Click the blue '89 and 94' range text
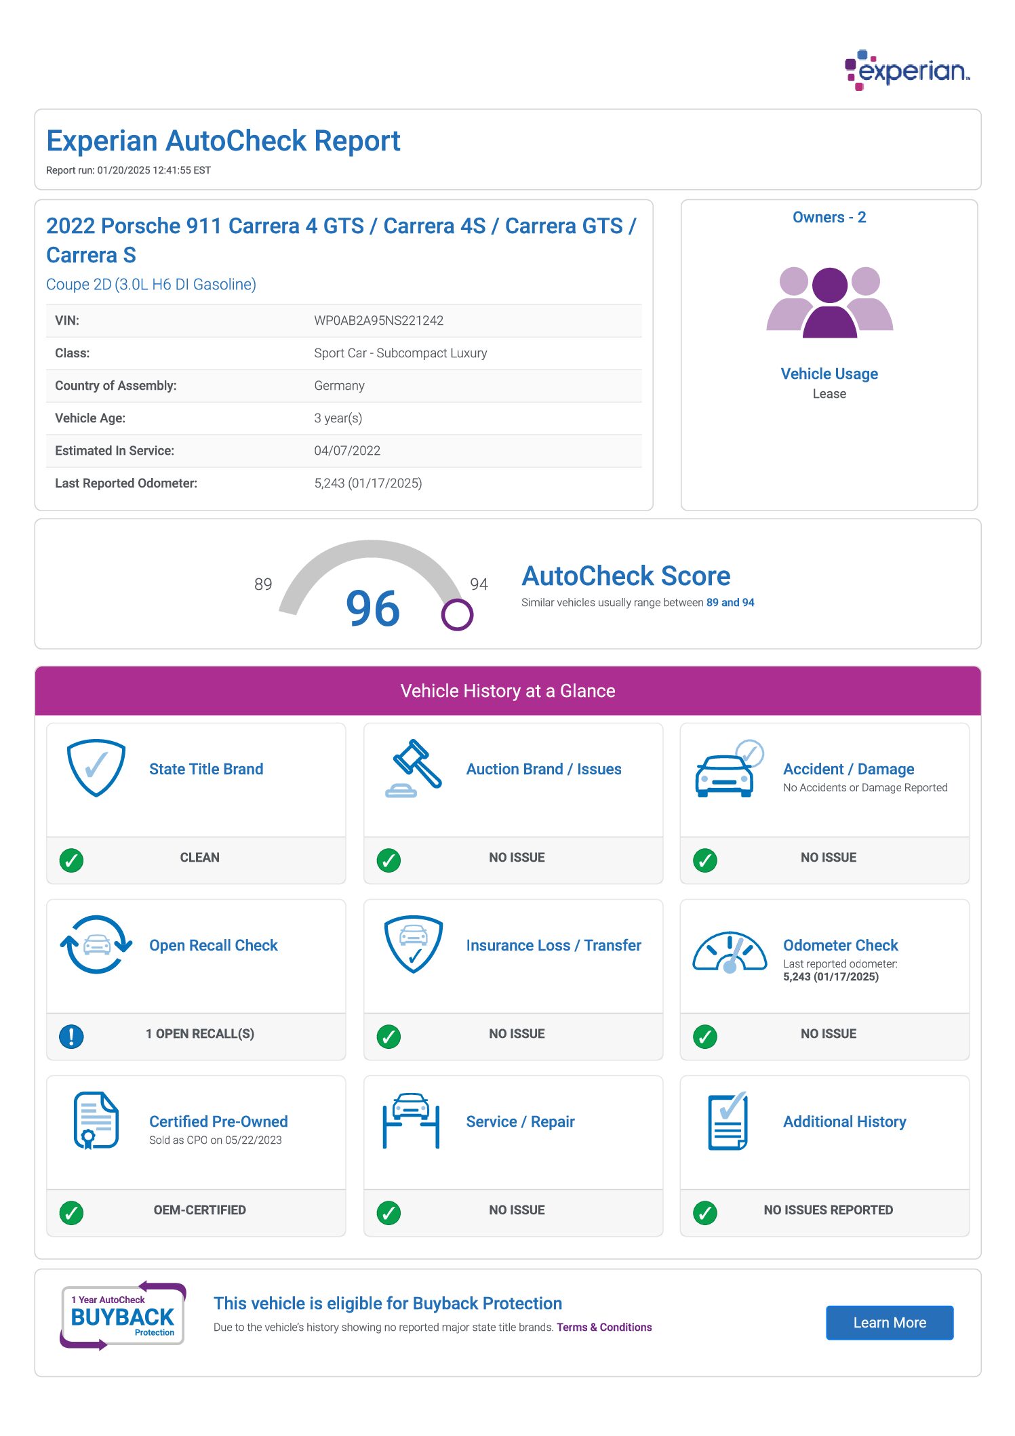Screen dimensions: 1015x1436 coord(730,602)
